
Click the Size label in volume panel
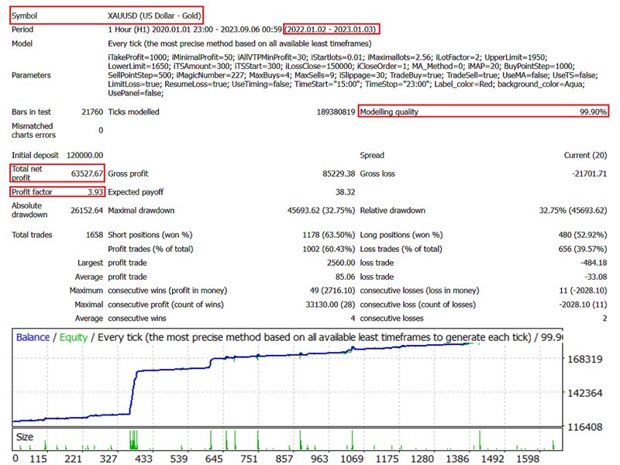pyautogui.click(x=25, y=437)
